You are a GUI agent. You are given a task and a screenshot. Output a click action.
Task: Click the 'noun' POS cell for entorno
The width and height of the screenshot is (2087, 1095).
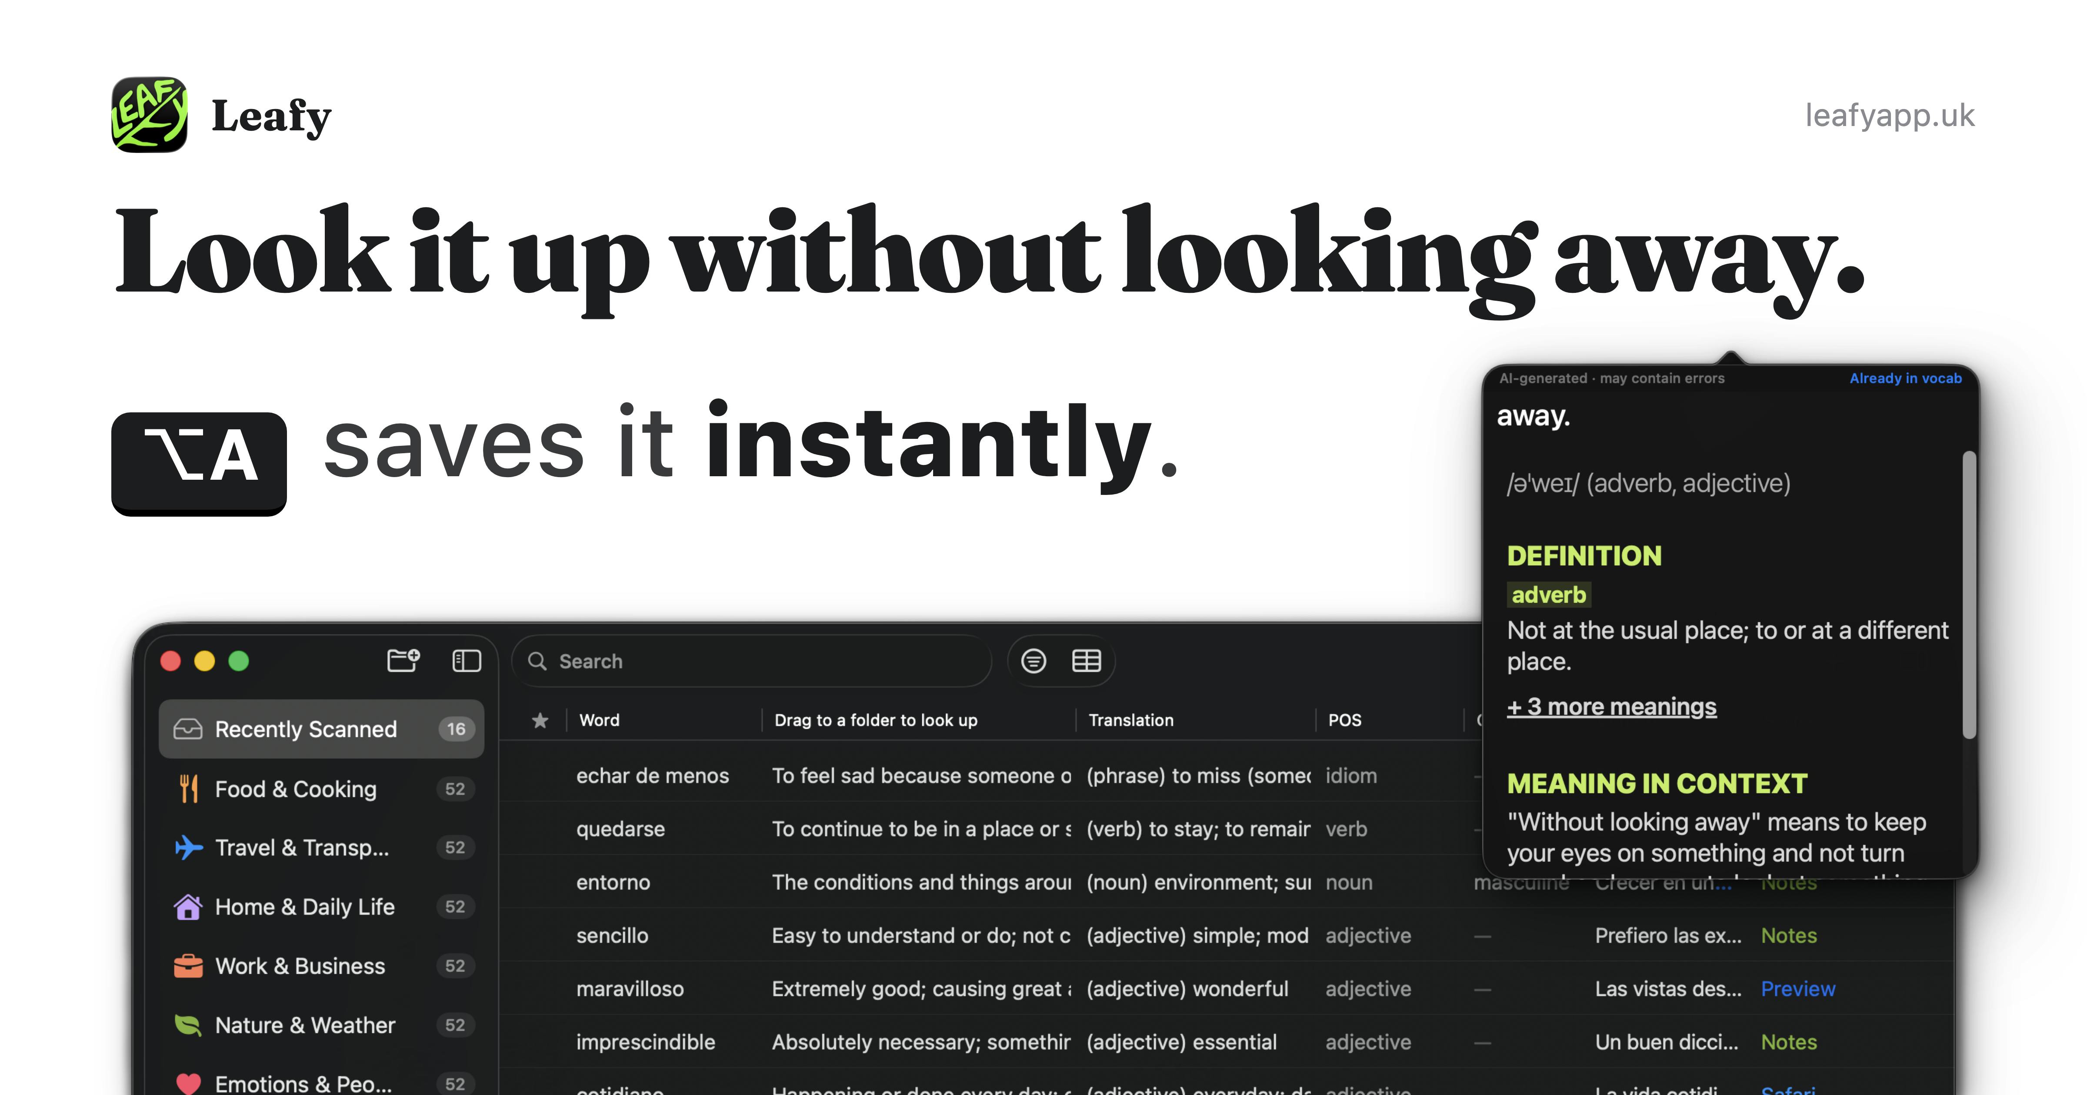tap(1349, 882)
